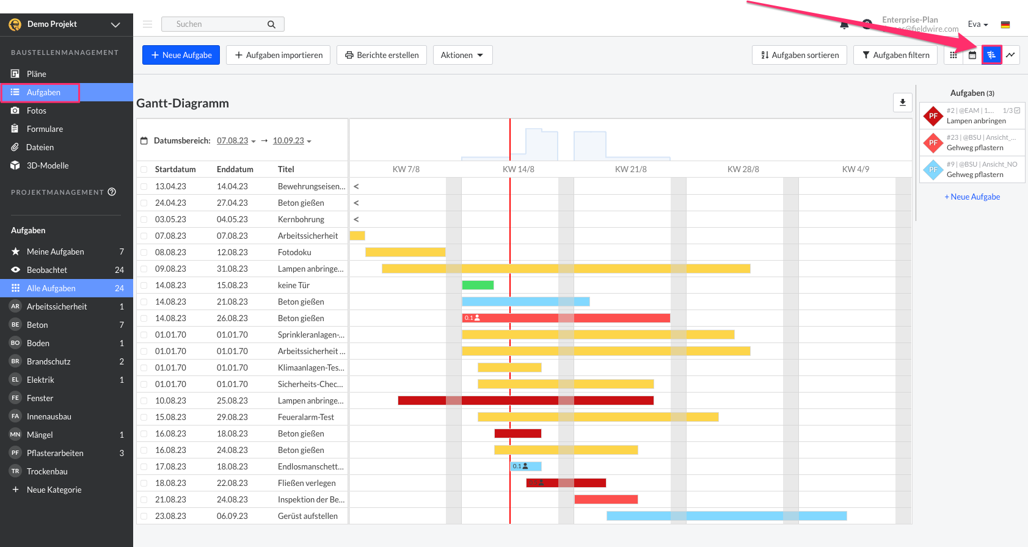Open the grid (kanban) view icon
The width and height of the screenshot is (1028, 547).
[x=953, y=55]
